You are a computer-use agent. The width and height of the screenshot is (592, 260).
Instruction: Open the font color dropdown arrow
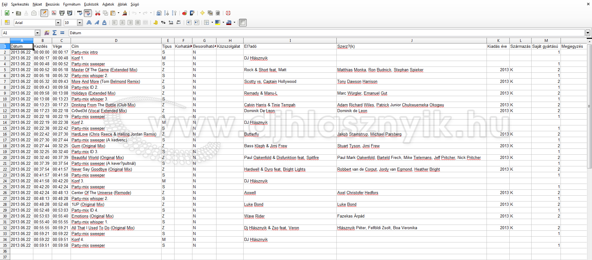(234, 22)
